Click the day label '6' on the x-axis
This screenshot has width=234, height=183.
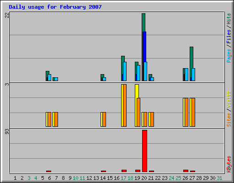49,178
